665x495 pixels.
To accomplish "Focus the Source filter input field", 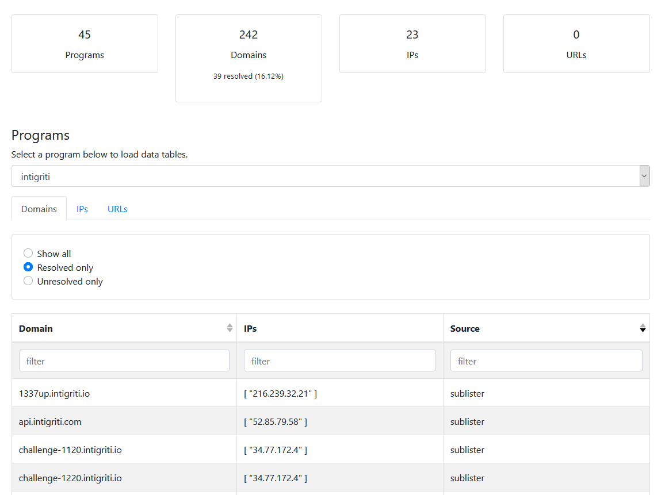I will [x=546, y=360].
